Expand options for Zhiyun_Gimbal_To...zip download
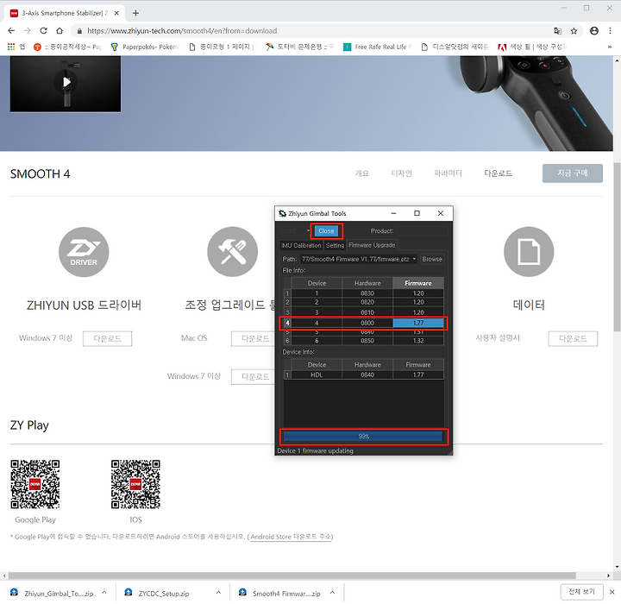 point(104,593)
